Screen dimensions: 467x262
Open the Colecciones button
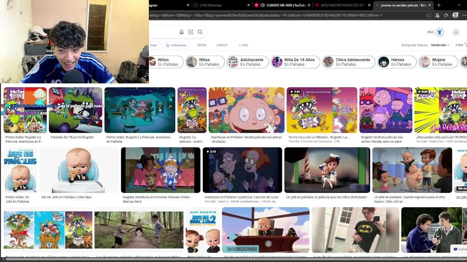(x=176, y=45)
